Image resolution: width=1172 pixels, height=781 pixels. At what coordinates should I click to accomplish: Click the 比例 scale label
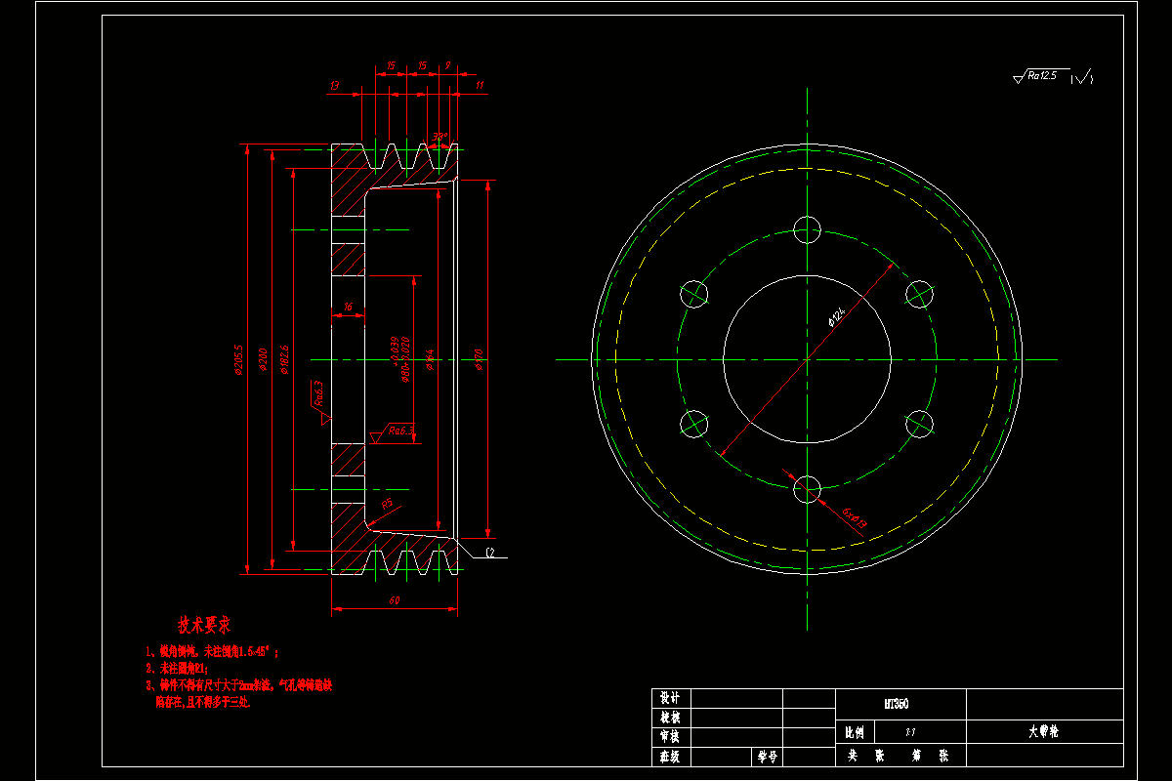coord(855,731)
